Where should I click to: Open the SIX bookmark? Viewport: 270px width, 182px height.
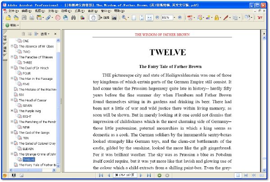pos(21,95)
